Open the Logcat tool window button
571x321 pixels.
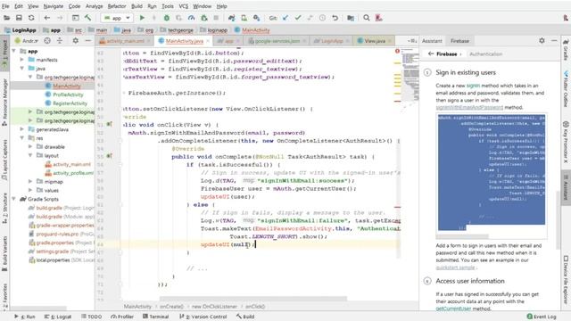pos(58,317)
